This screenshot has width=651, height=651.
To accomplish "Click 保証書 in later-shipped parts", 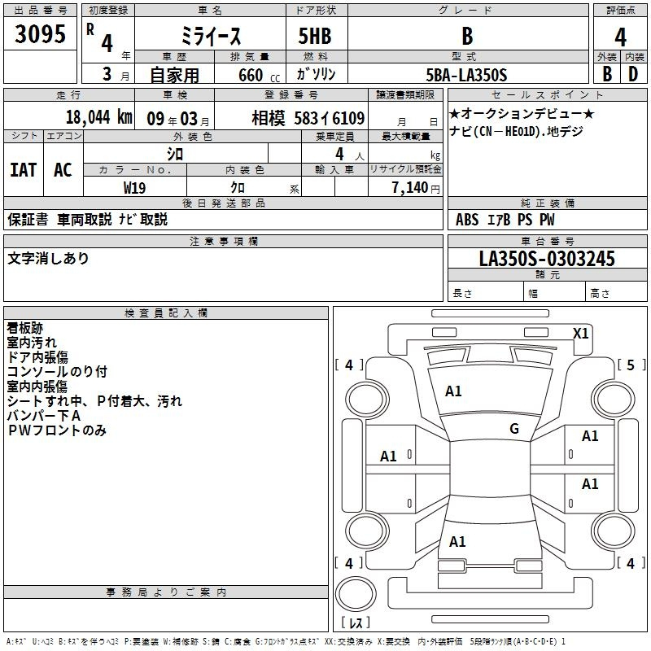I will click(x=28, y=219).
